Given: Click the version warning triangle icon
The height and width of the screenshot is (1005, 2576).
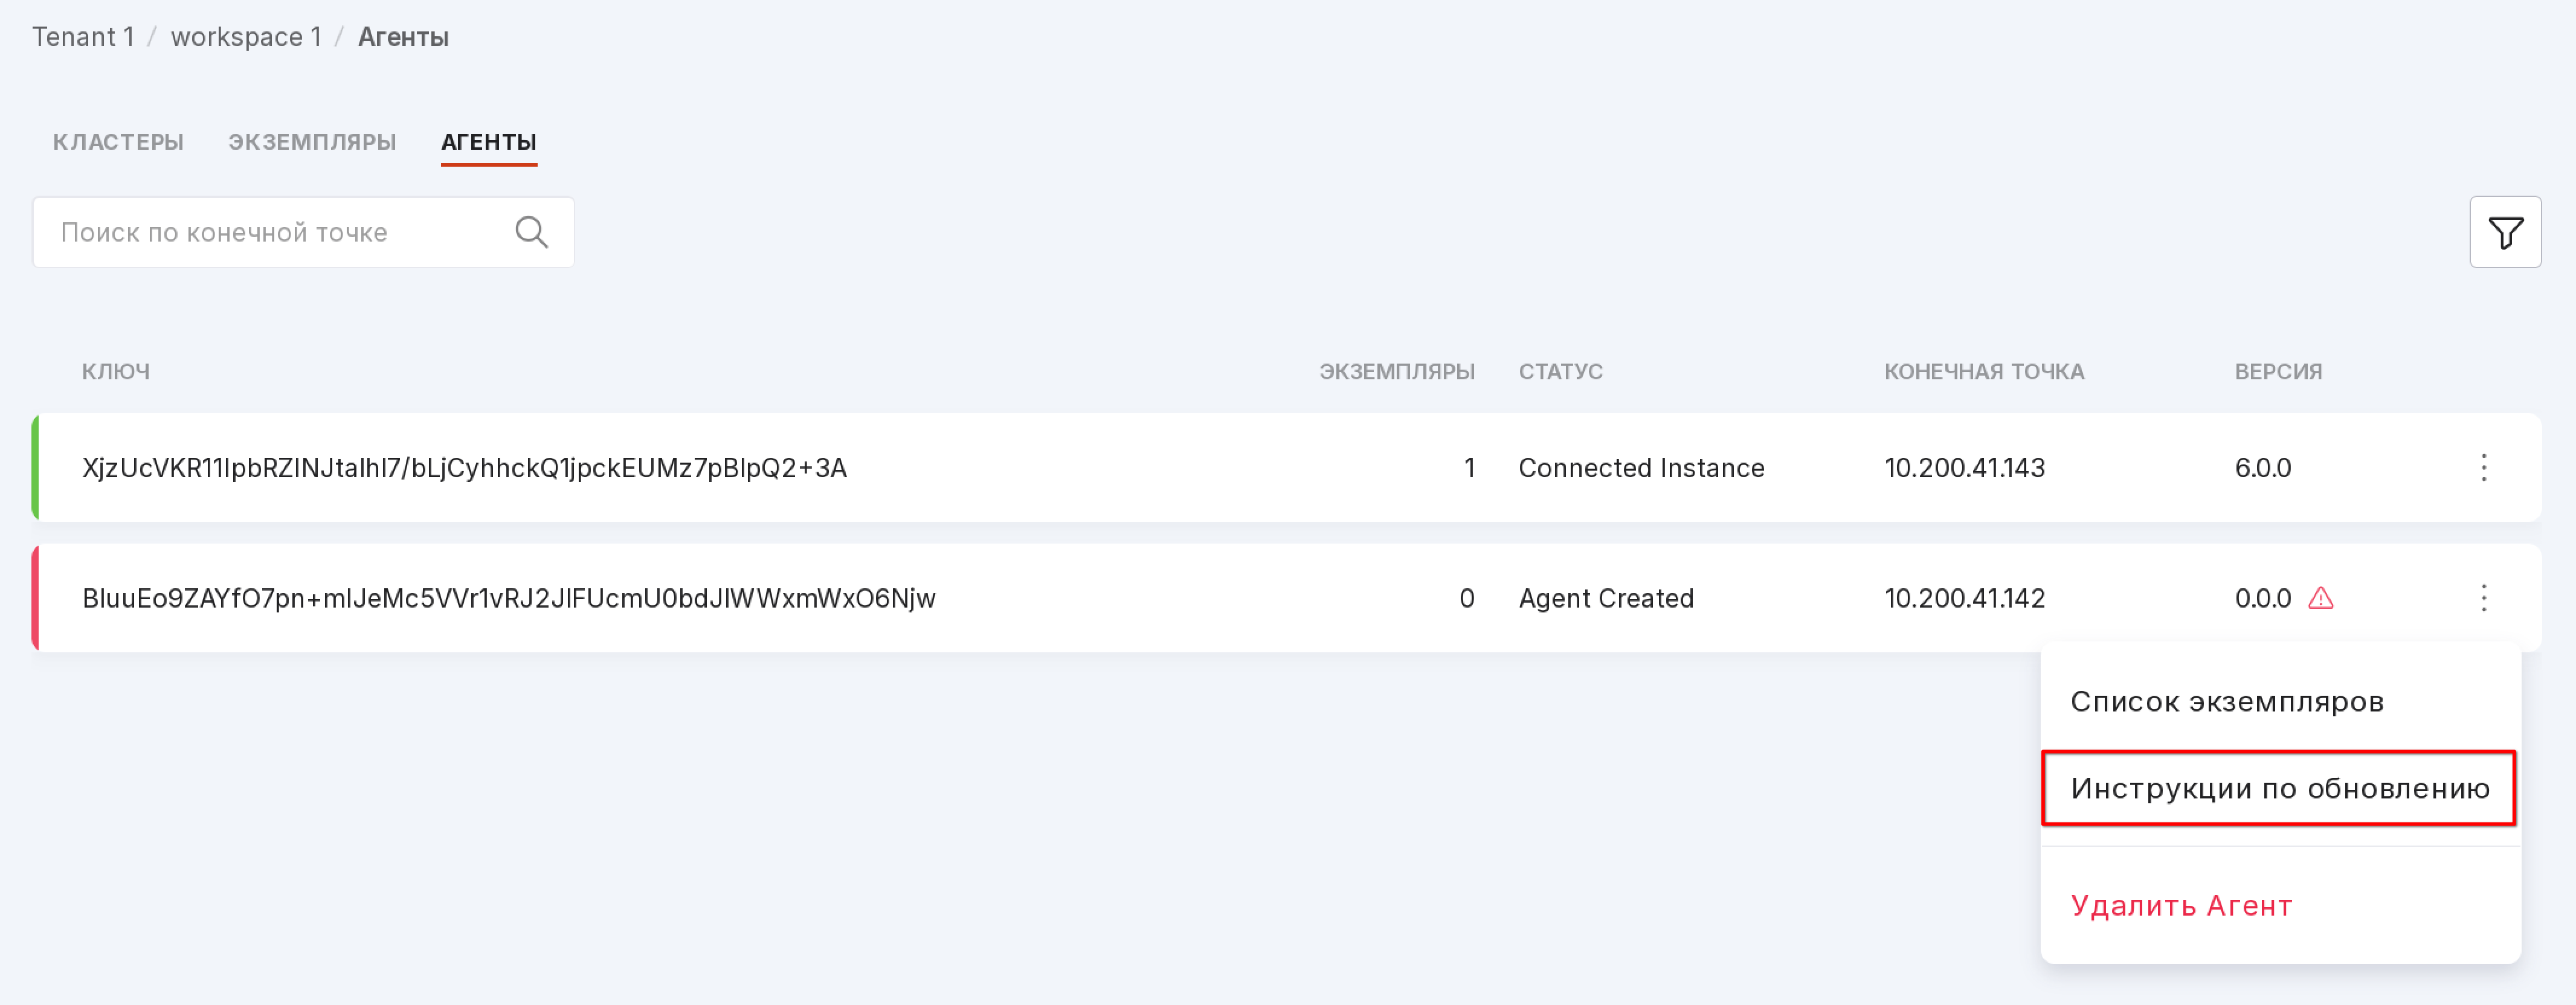Looking at the screenshot, I should tap(2320, 598).
